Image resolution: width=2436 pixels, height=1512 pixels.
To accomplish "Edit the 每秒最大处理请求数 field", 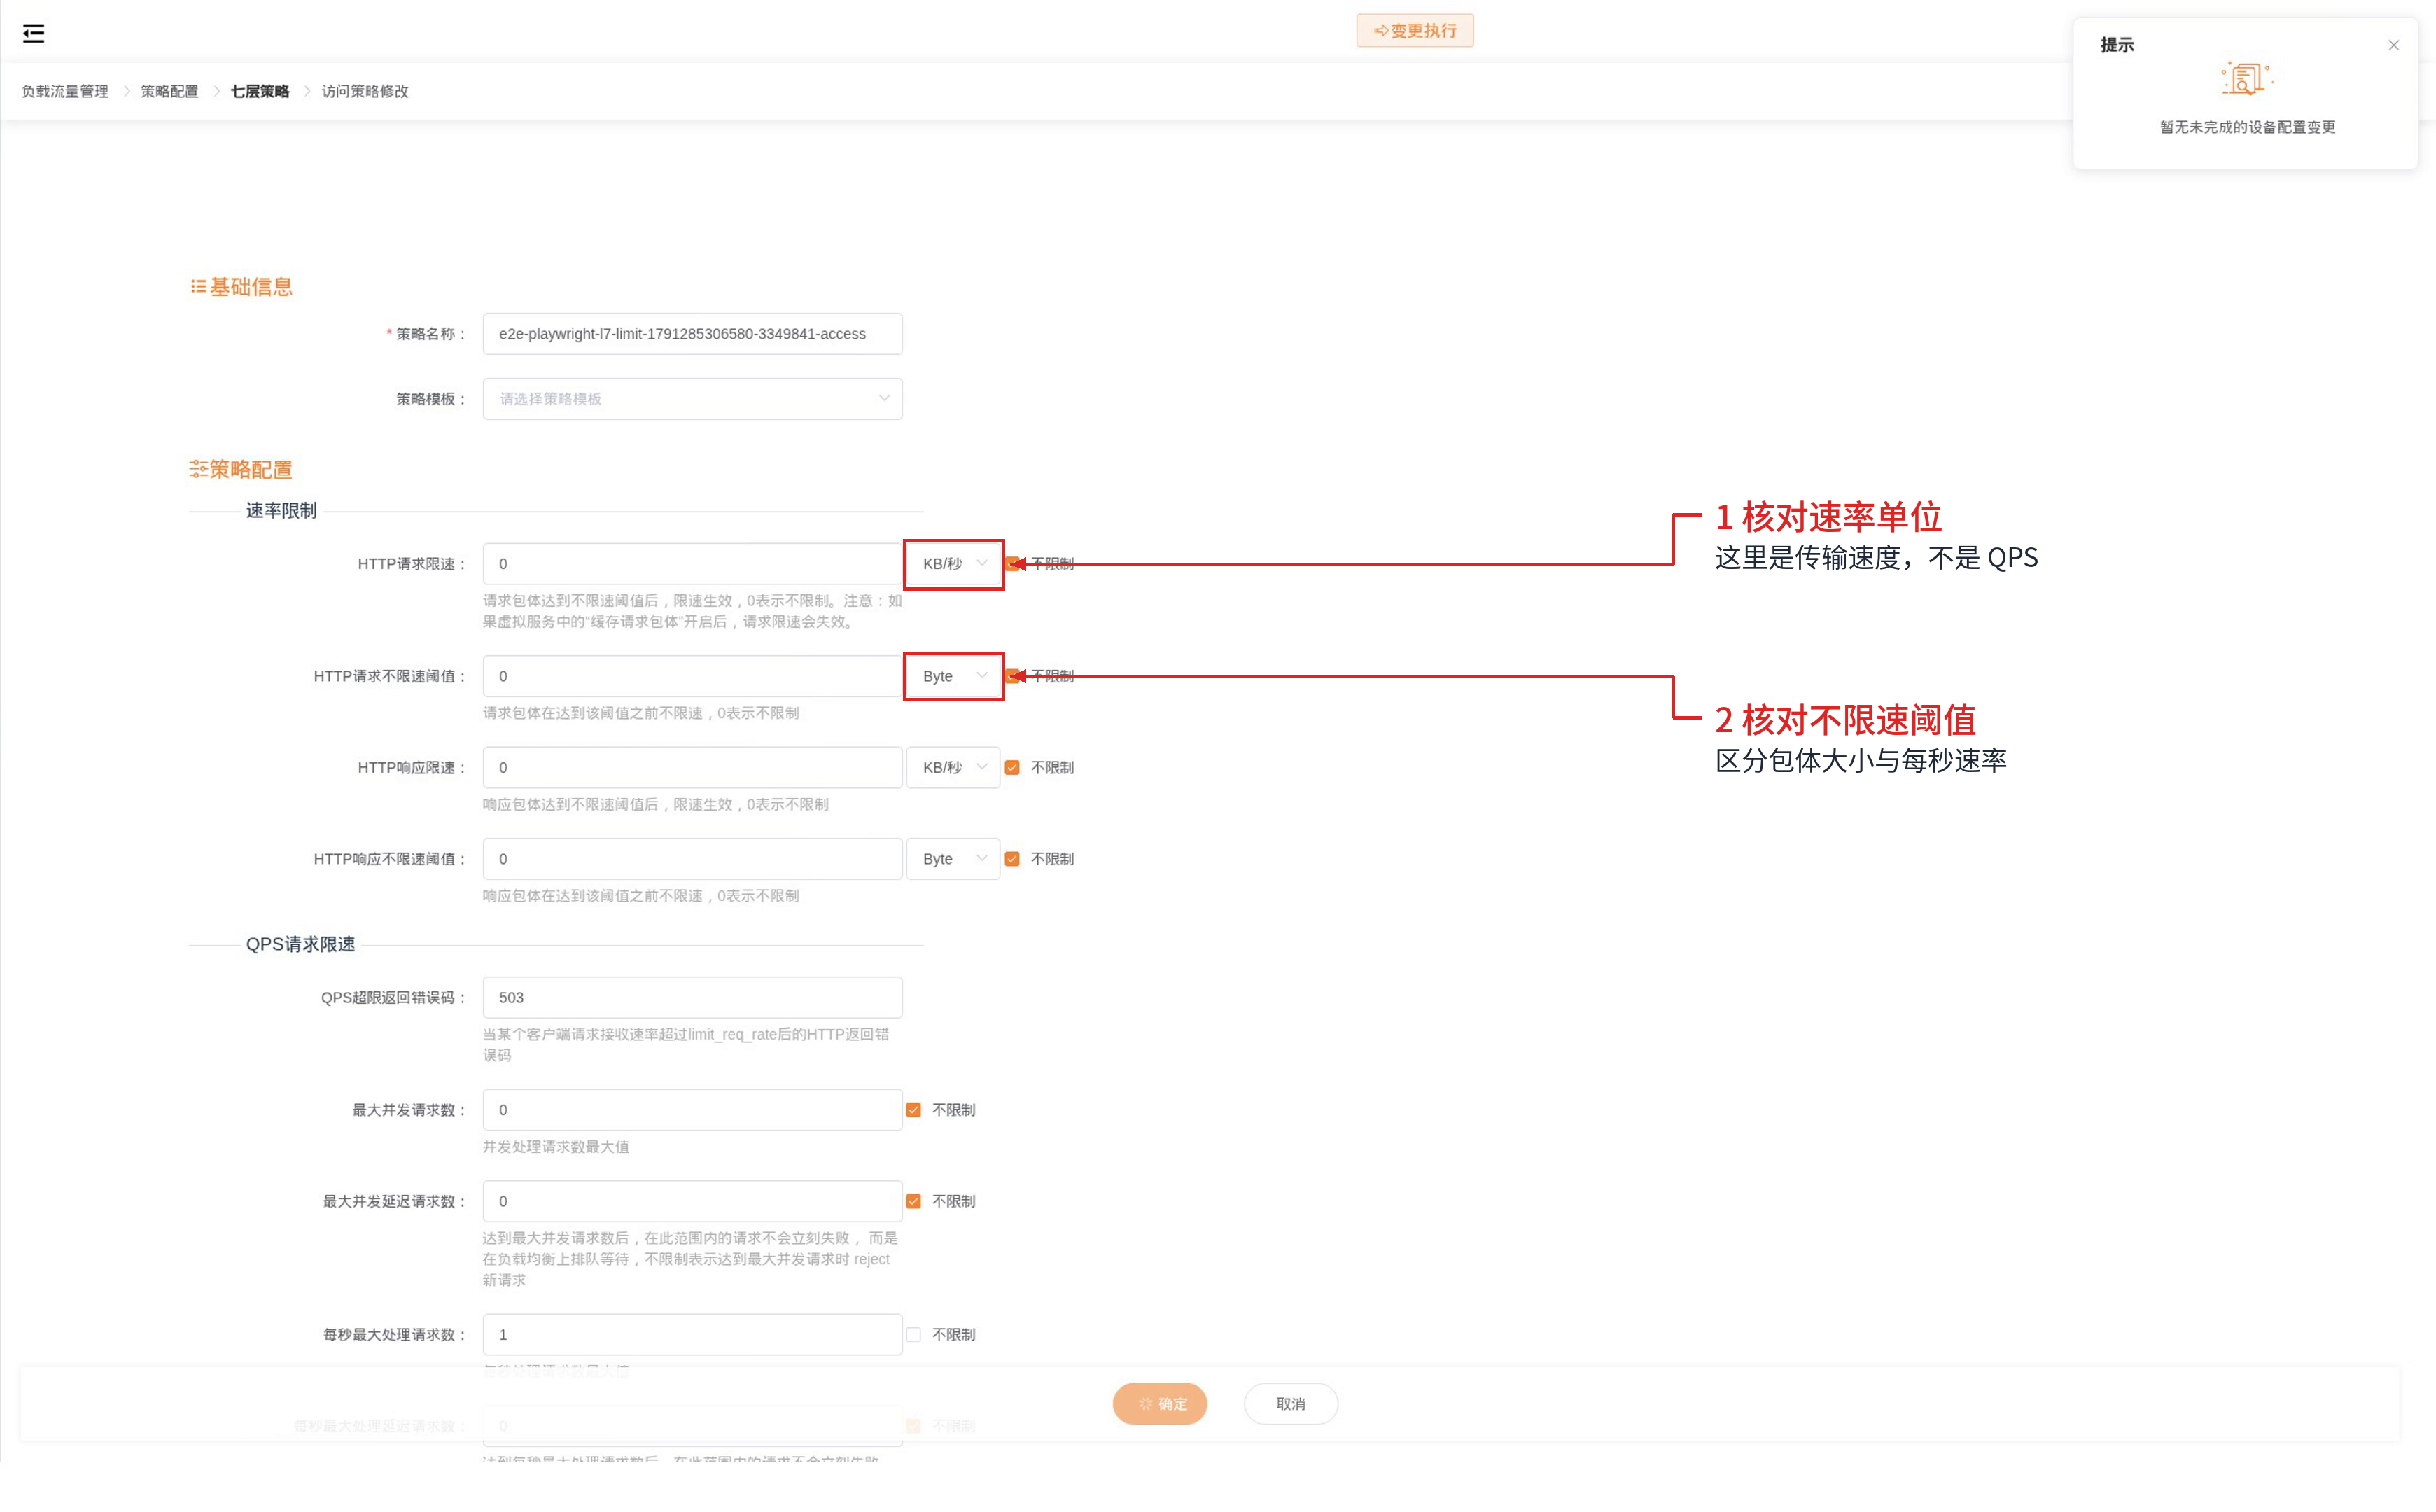I will click(692, 1335).
